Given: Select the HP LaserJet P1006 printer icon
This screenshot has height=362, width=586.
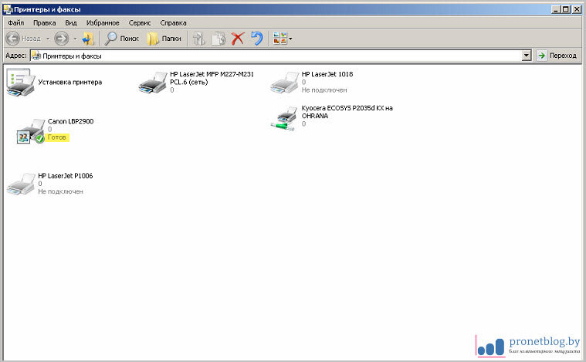Looking at the screenshot, I should [22, 184].
